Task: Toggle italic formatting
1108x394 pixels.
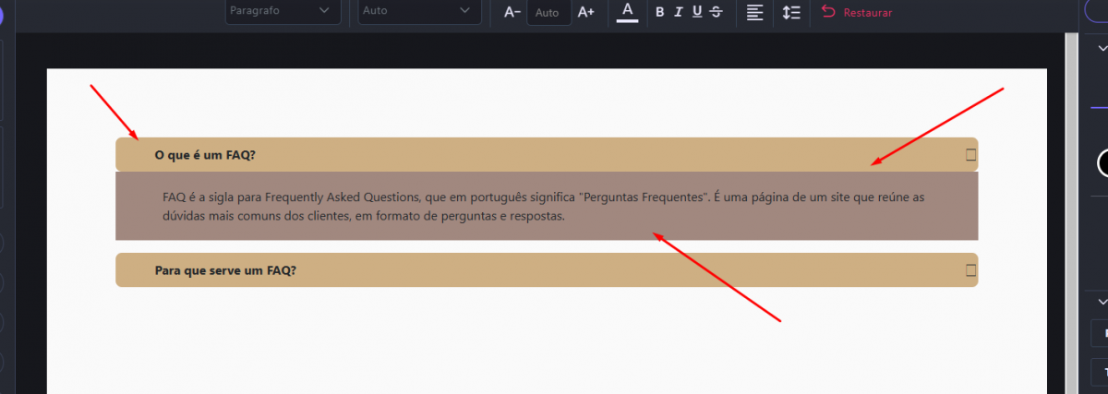Action: 678,12
